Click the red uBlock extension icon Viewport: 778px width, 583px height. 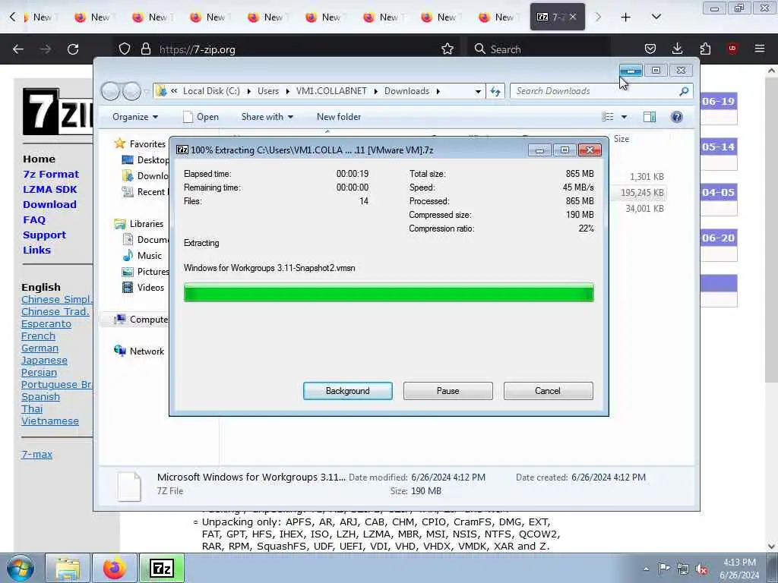coord(732,49)
